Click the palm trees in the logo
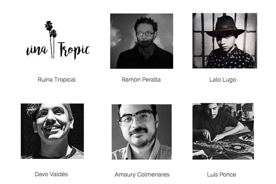Viewport: 276px width, 184px height. pos(51,39)
